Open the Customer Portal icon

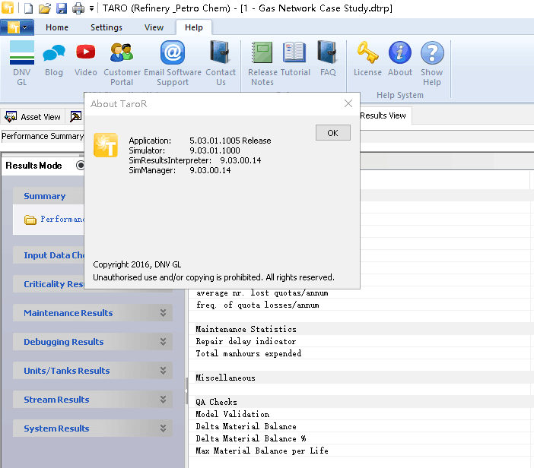122,63
